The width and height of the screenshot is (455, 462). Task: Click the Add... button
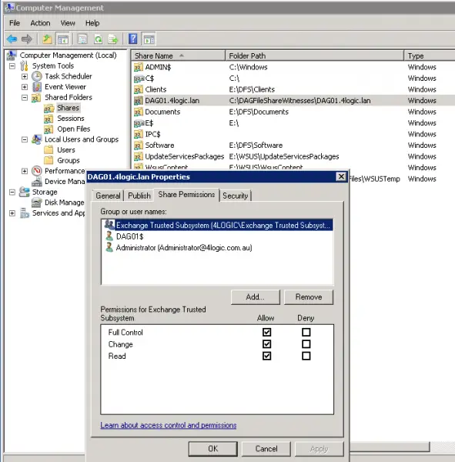[255, 297]
